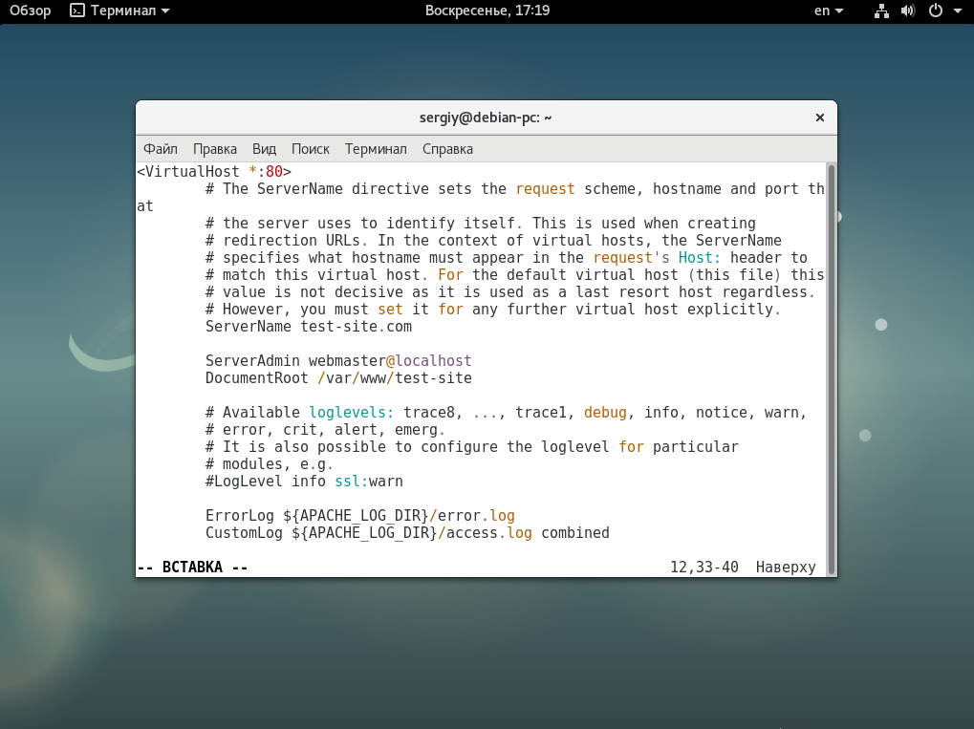Place cursor on ServerName test-site.com line

[309, 327]
